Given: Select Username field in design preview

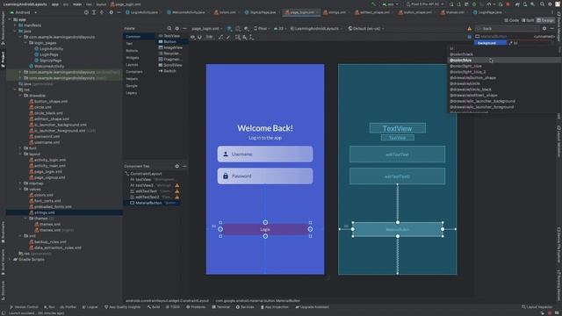Looking at the screenshot, I should tap(265, 154).
